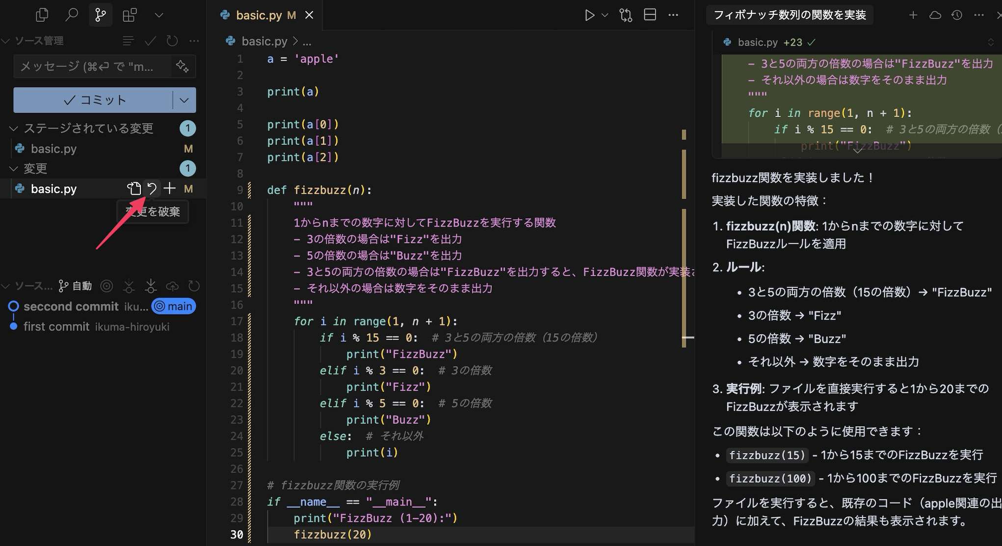Discard changes on basic.py
The height and width of the screenshot is (546, 1002).
(152, 189)
